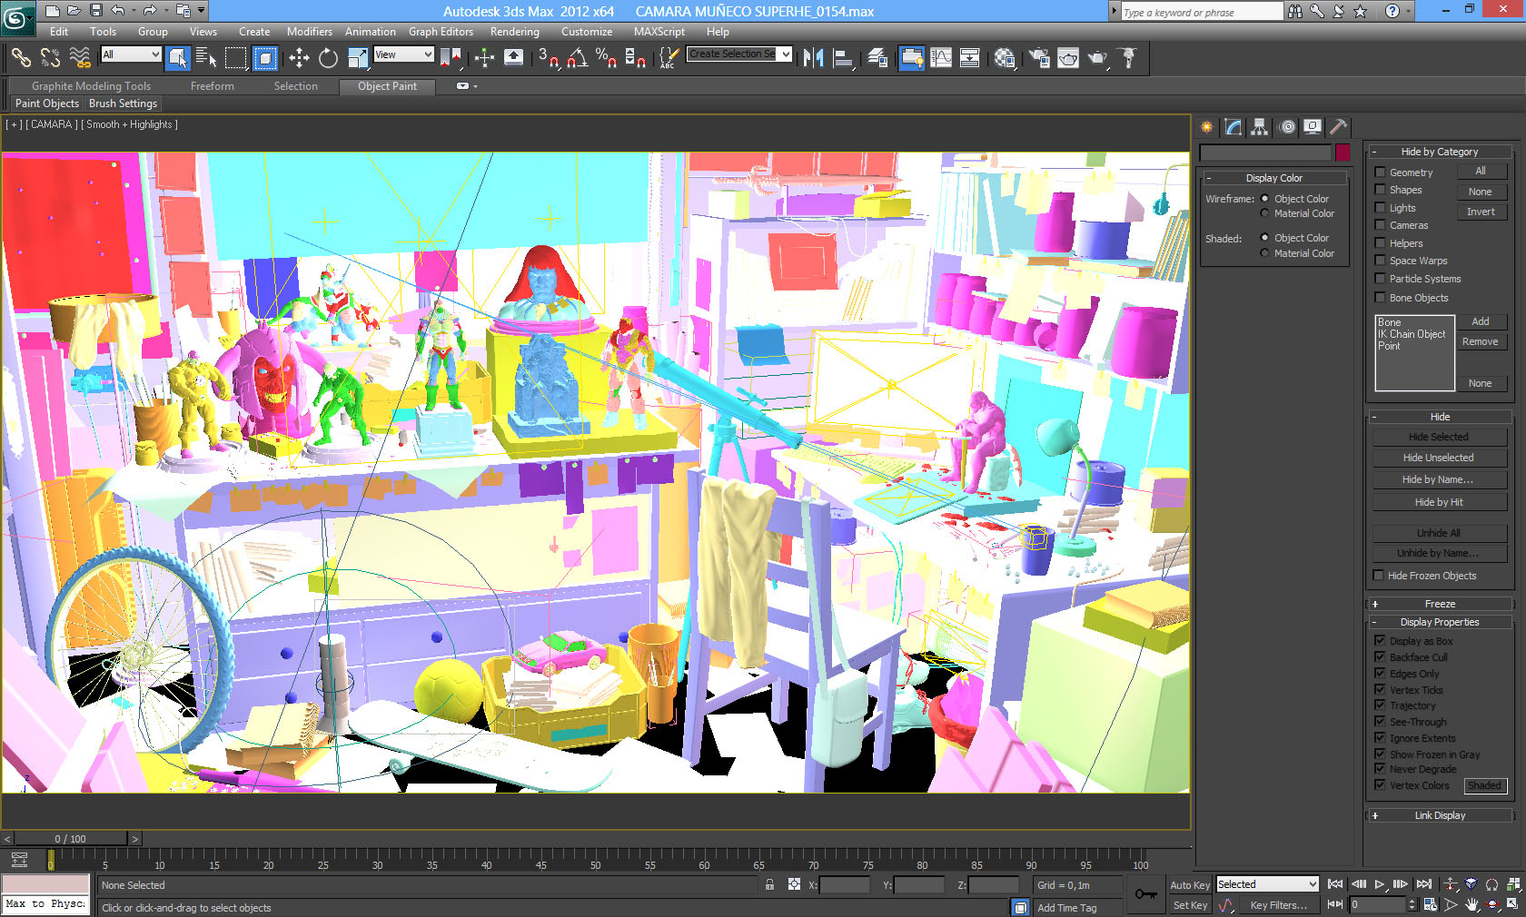Toggle Percent Snap
This screenshot has height=917, width=1526.
click(606, 58)
